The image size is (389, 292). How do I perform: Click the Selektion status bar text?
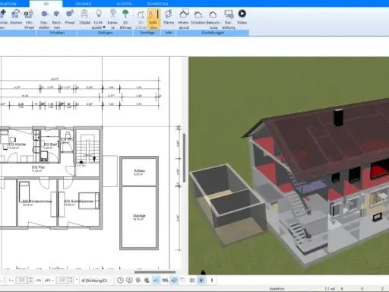(x=277, y=289)
